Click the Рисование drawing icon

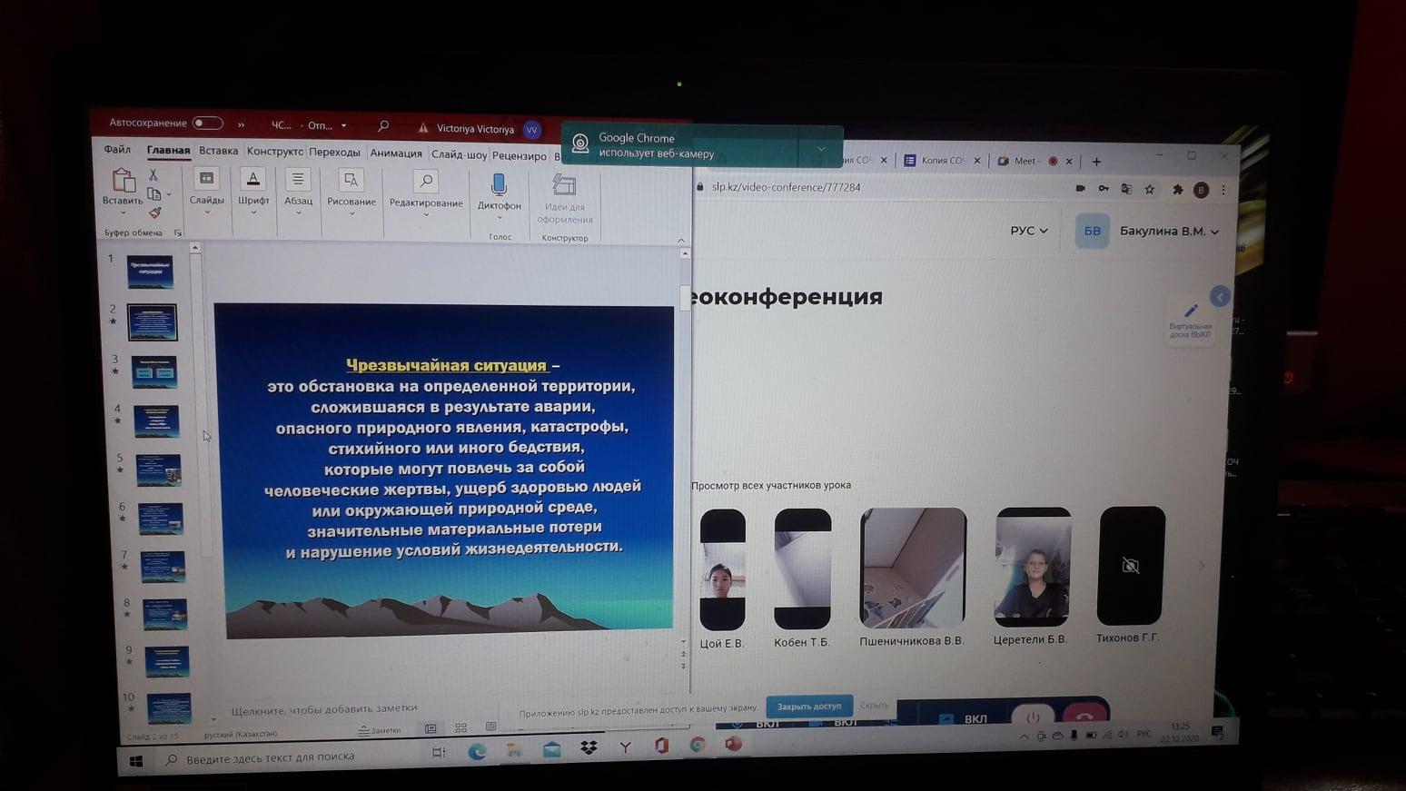click(351, 181)
